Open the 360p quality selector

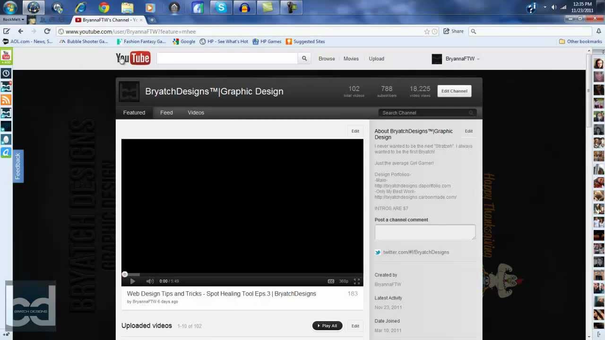(344, 281)
